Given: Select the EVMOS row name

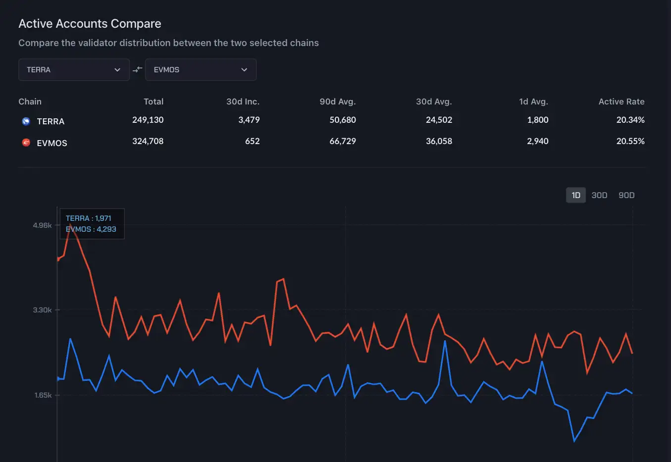Looking at the screenshot, I should click(52, 143).
